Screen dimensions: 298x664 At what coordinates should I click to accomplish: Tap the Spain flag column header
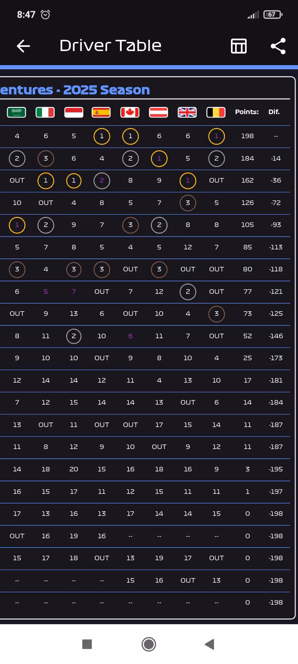(101, 112)
